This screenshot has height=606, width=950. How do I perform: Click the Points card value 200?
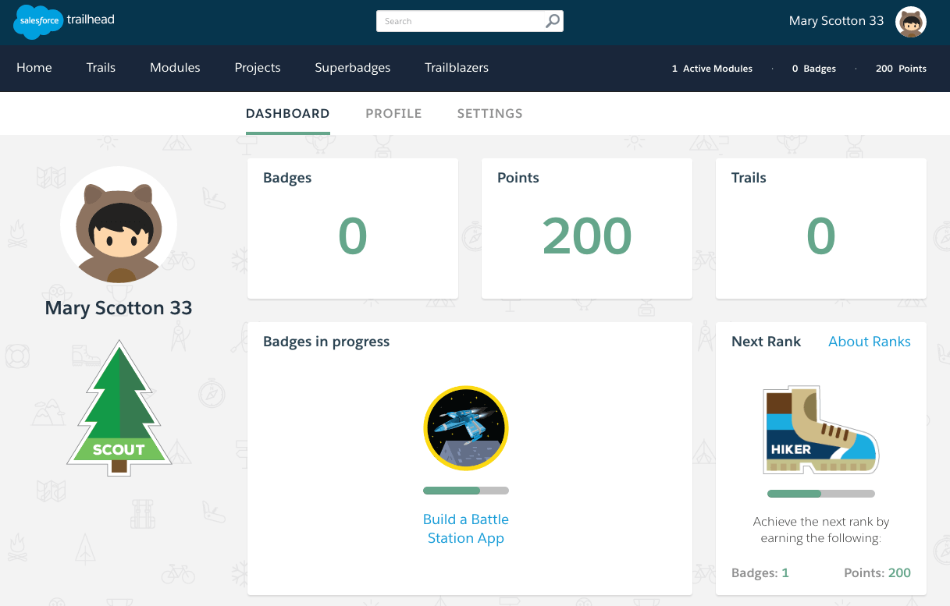pyautogui.click(x=587, y=236)
